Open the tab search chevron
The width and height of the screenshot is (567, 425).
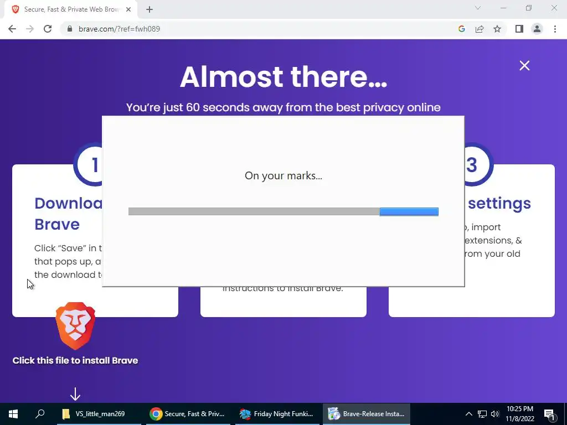click(x=478, y=8)
